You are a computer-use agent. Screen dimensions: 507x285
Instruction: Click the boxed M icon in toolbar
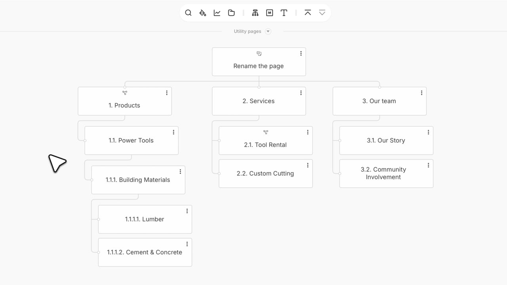pos(270,13)
